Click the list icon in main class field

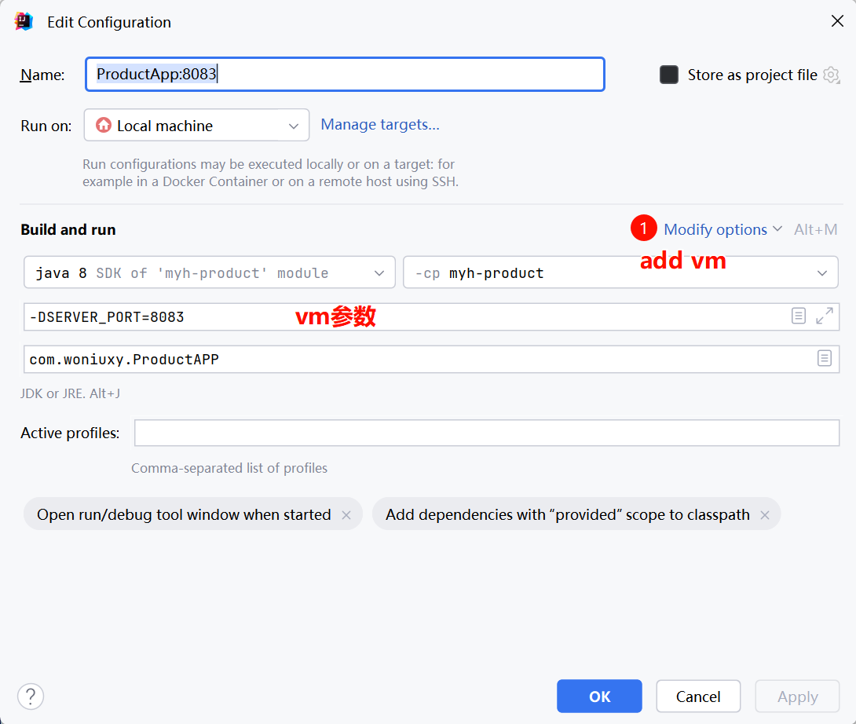point(824,359)
